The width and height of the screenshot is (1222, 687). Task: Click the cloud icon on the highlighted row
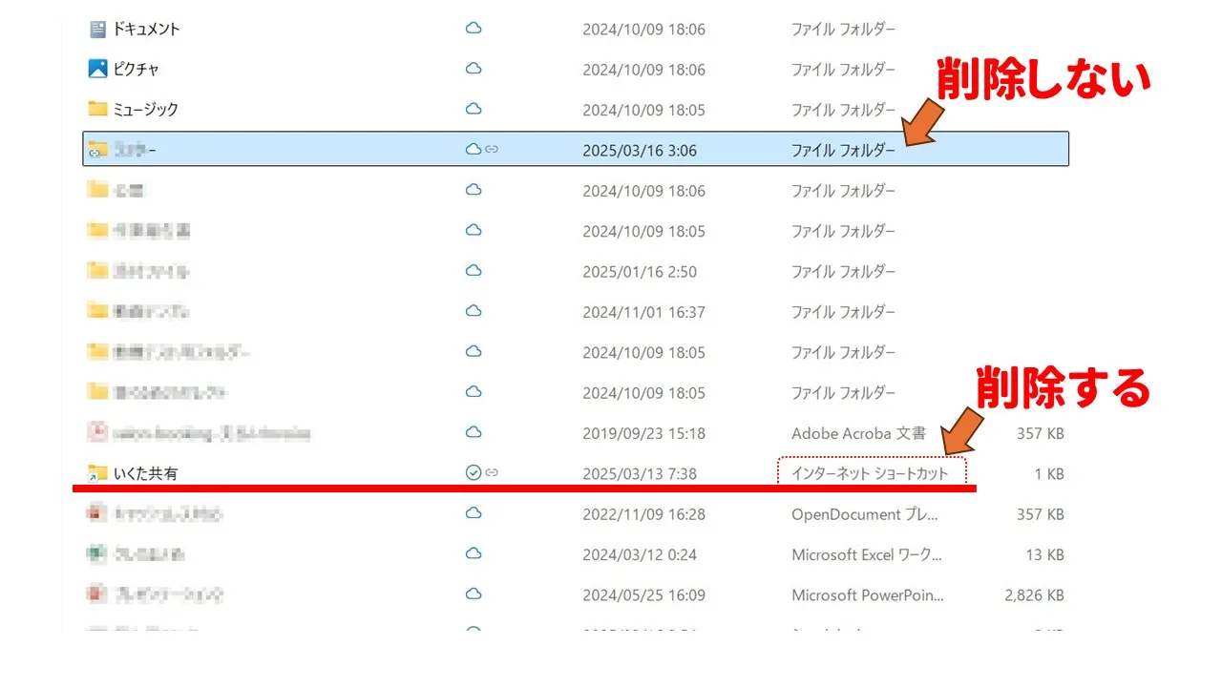click(x=473, y=149)
